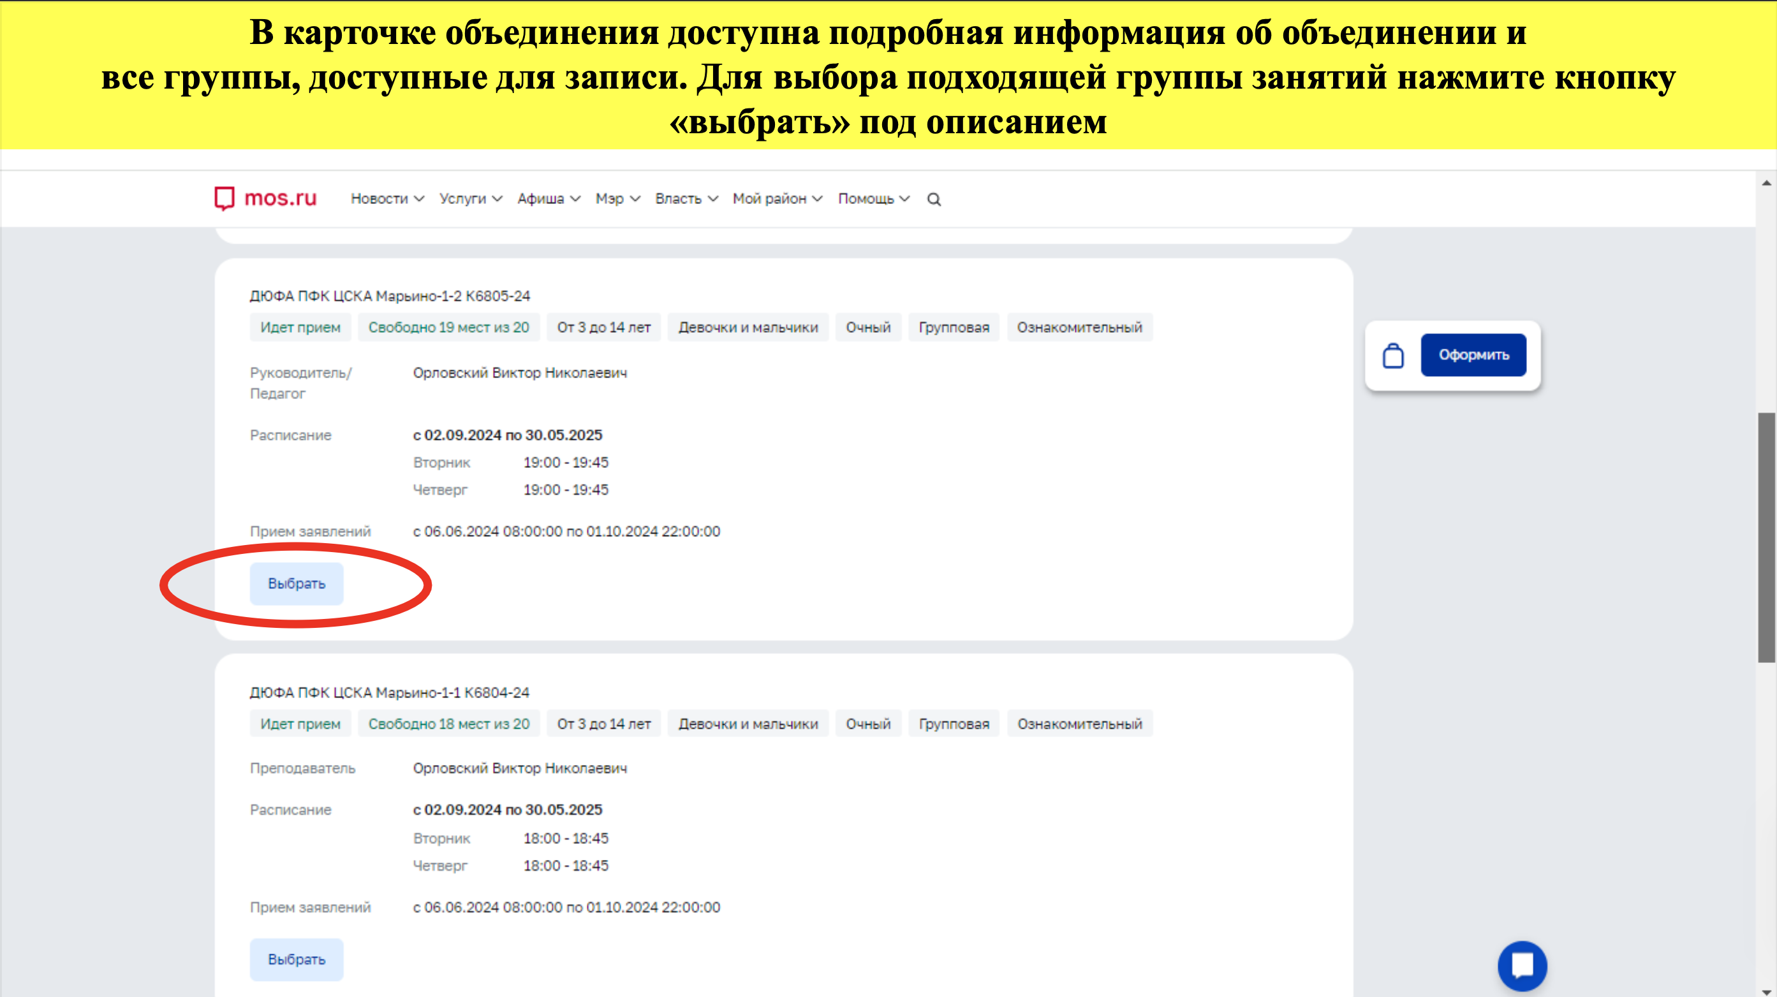Expand the Власть menu
Viewport: 1777px width, 997px height.
686,199
